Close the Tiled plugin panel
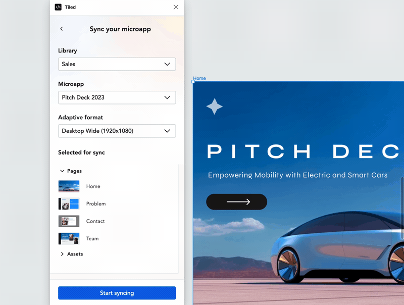404x305 pixels. click(176, 7)
